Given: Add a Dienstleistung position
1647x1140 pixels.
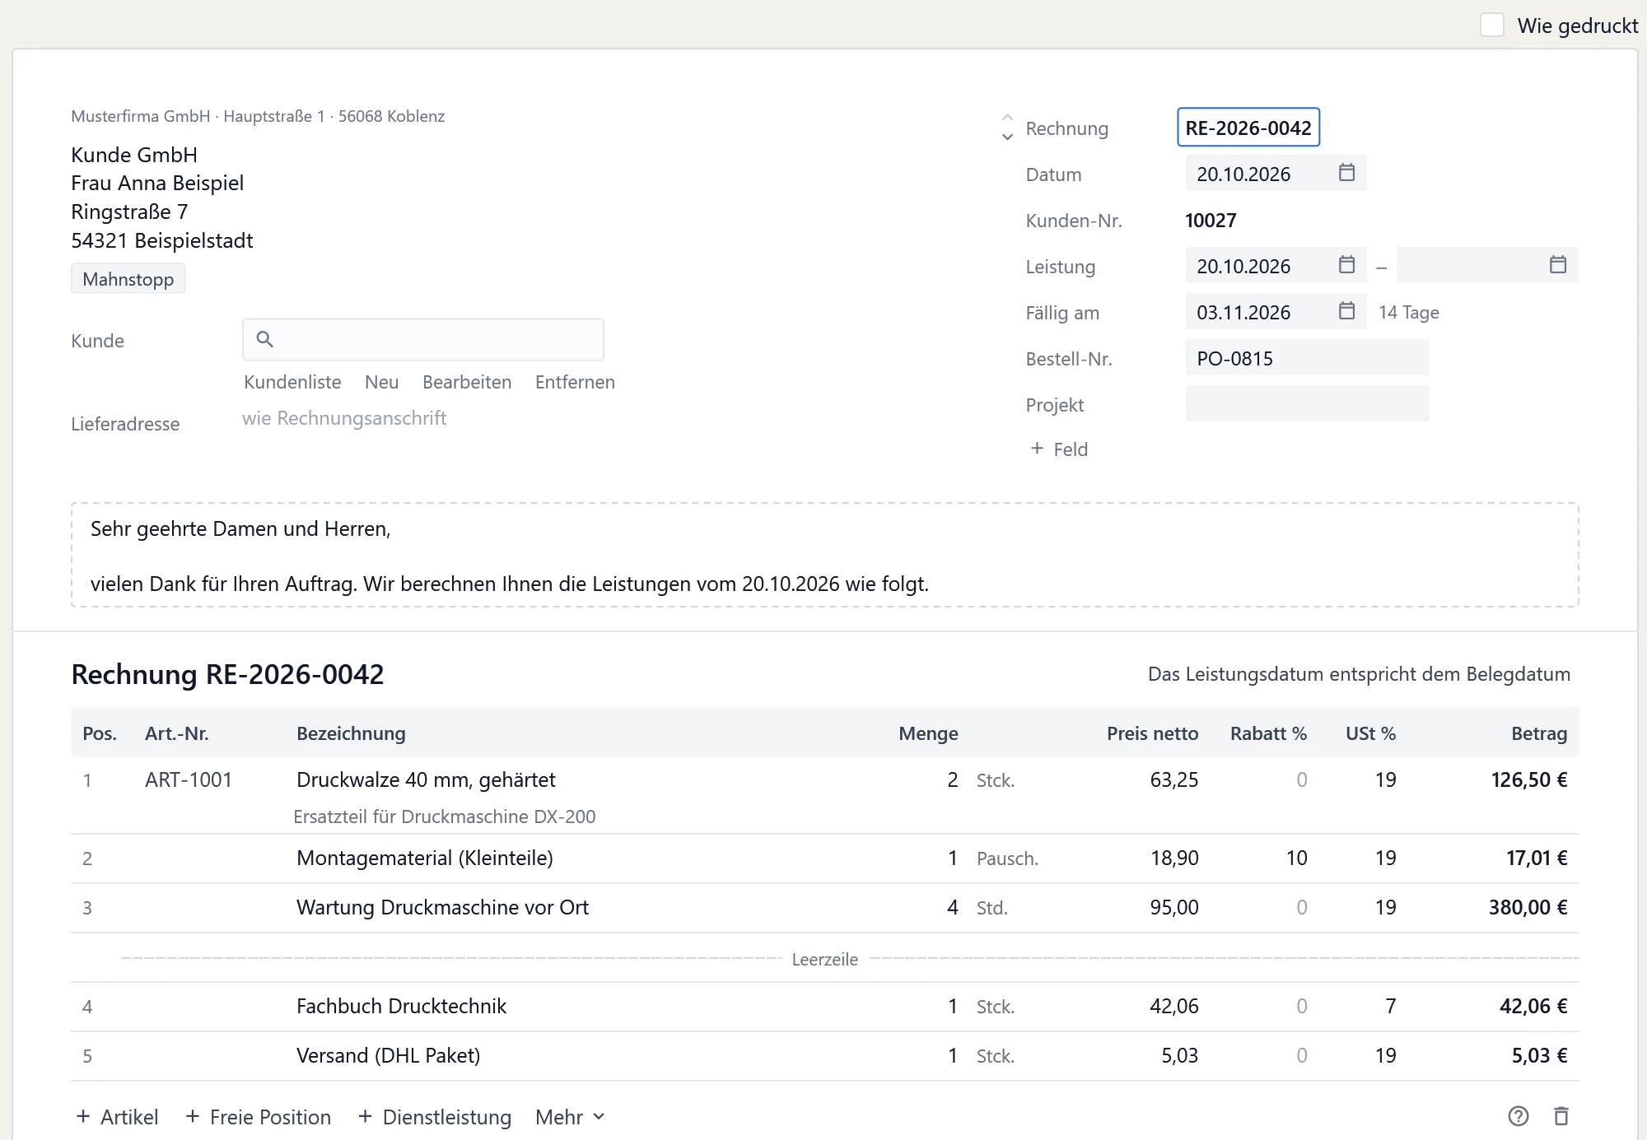Looking at the screenshot, I should [x=434, y=1117].
